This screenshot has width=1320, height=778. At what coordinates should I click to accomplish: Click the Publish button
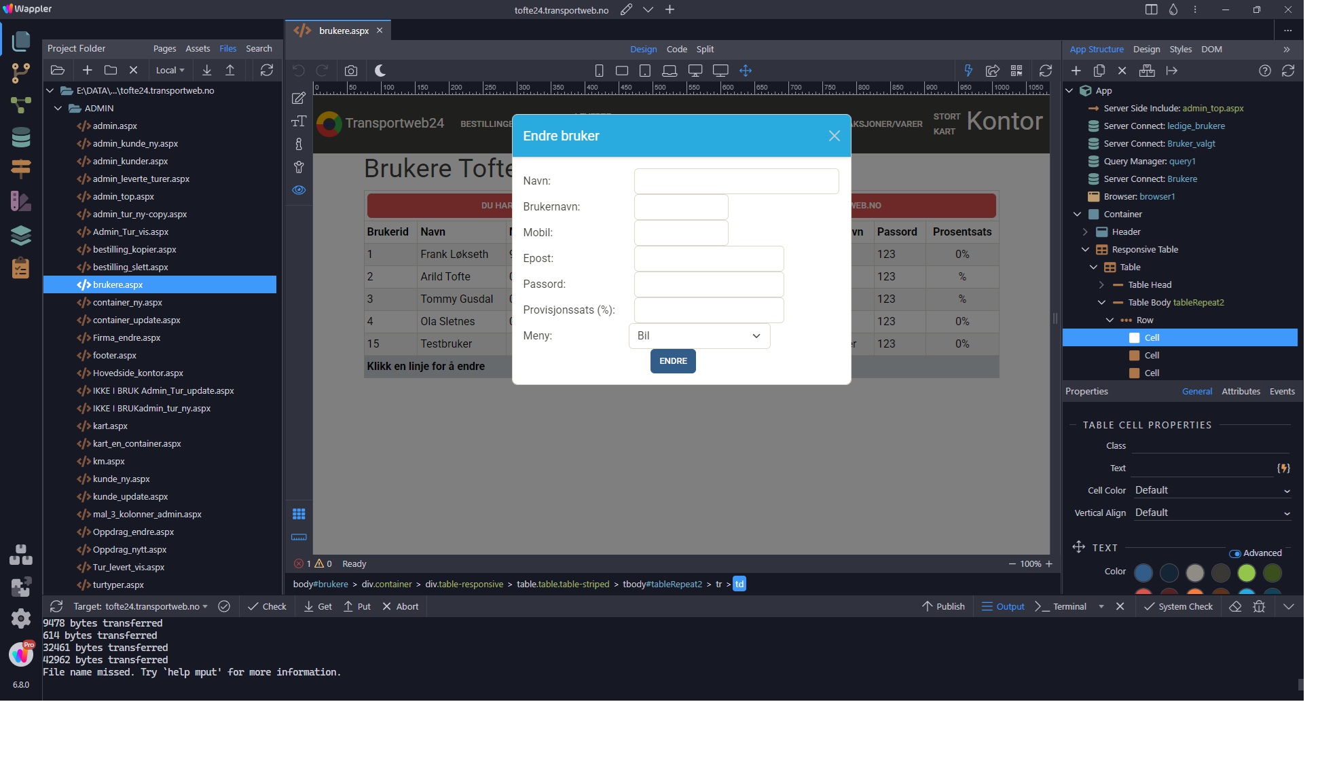click(943, 607)
